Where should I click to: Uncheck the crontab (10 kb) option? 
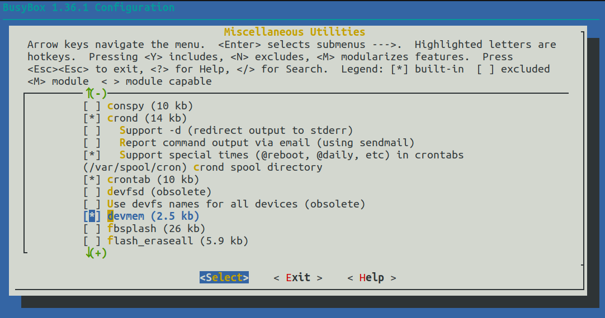point(92,180)
